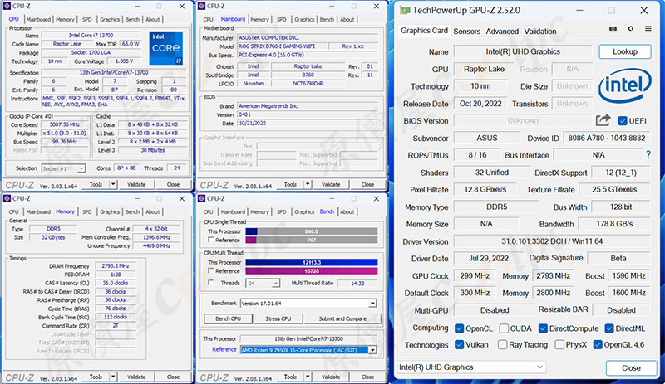Screen dimensions: 665x384
Task: Click the DRAM Frequency value 2793.2 MHz
Action: point(116,266)
